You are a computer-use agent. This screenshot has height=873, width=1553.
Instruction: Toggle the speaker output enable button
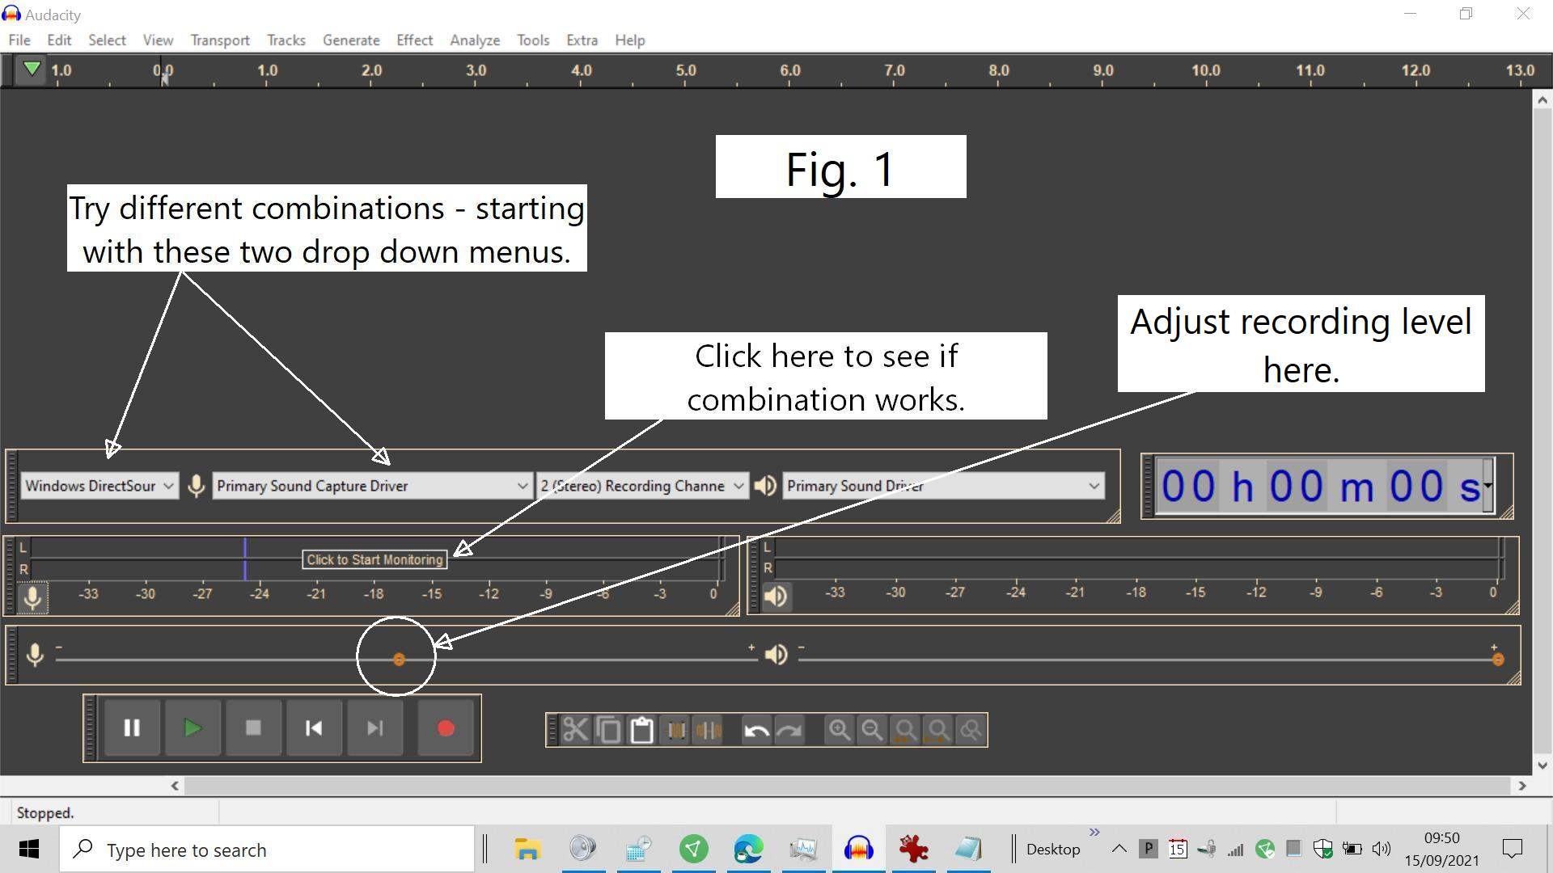pyautogui.click(x=777, y=596)
